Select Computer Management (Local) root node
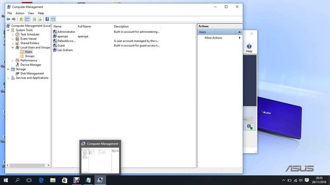Image resolution: width=330 pixels, height=185 pixels. coord(31,26)
